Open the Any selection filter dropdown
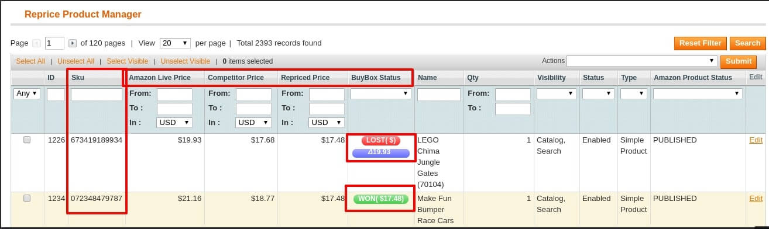 pyautogui.click(x=27, y=93)
